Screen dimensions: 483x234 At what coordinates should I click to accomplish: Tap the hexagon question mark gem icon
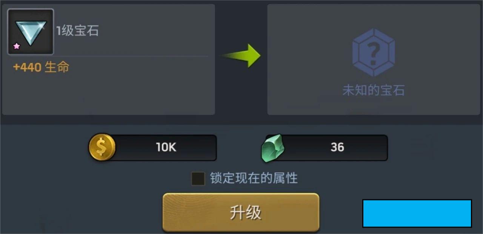click(x=374, y=53)
